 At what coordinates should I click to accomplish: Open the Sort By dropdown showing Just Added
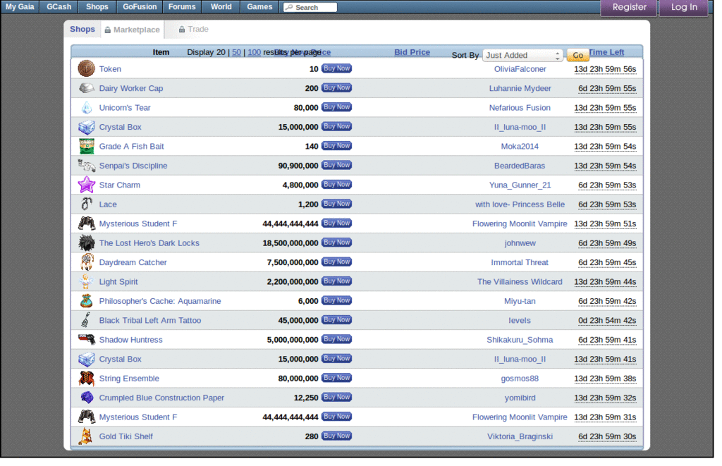click(x=522, y=54)
